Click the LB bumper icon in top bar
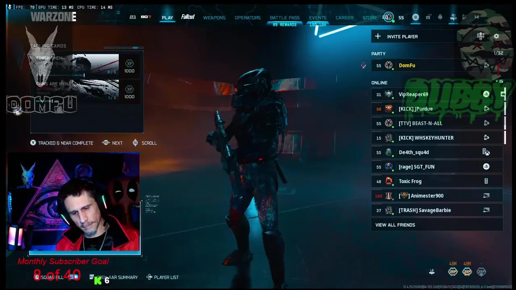Image resolution: width=516 pixels, height=290 pixels. coord(133,17)
